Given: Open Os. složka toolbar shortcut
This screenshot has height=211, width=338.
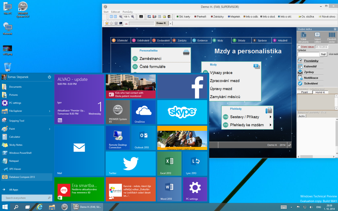Looking at the screenshot, I should (306, 17).
